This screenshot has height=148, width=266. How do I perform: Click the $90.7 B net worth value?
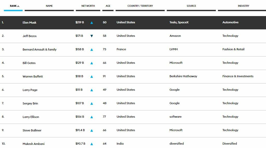pyautogui.click(x=81, y=144)
